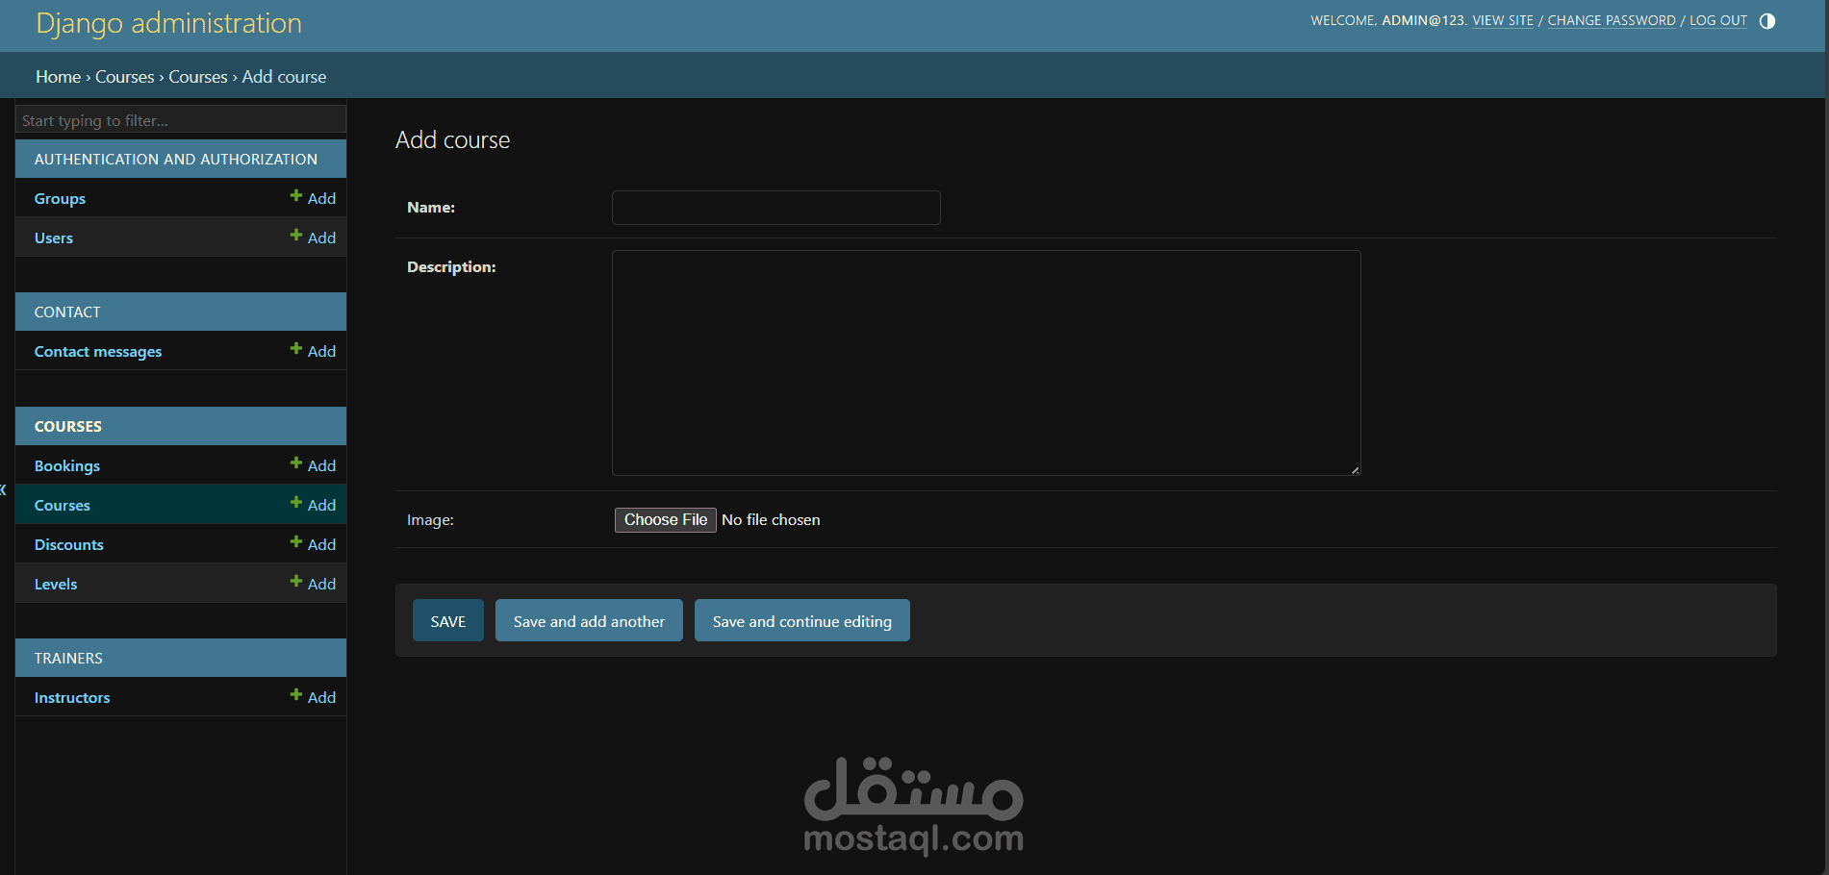The height and width of the screenshot is (875, 1829).
Task: Click Save and continue editing
Action: point(802,621)
